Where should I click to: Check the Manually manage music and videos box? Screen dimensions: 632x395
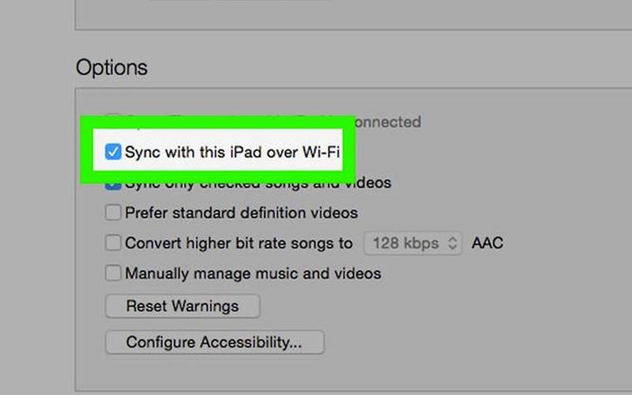coord(113,273)
